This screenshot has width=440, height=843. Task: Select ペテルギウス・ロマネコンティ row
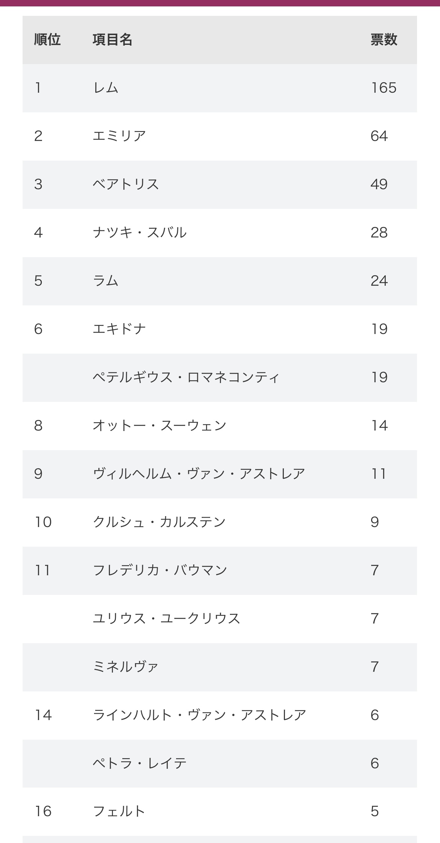pyautogui.click(x=186, y=377)
